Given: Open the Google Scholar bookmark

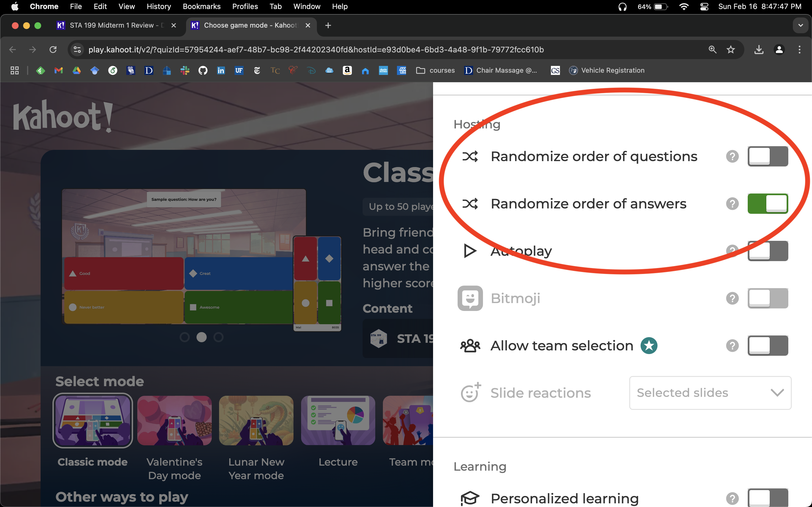Looking at the screenshot, I should click(95, 70).
